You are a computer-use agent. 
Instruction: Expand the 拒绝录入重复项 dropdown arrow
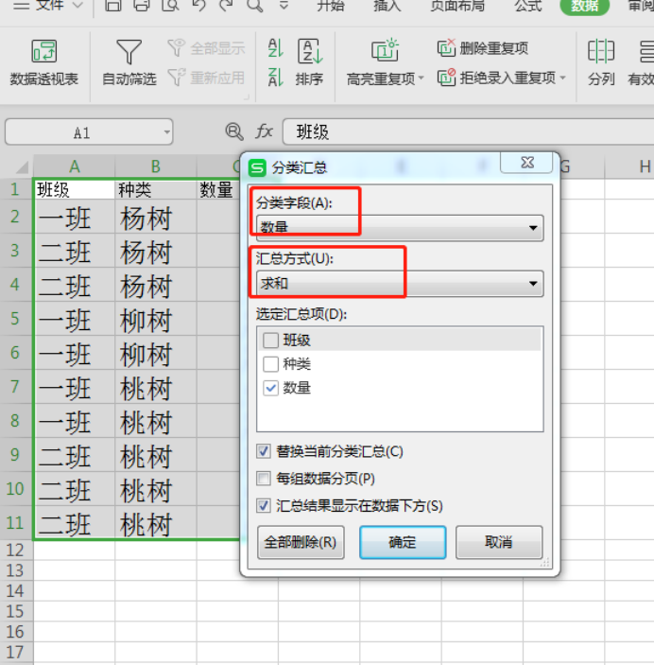pos(563,78)
